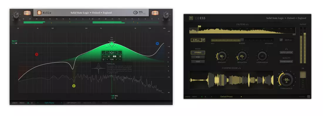Choose left-channel processing icon in band popup
The width and height of the screenshot is (323, 116).
110,56
